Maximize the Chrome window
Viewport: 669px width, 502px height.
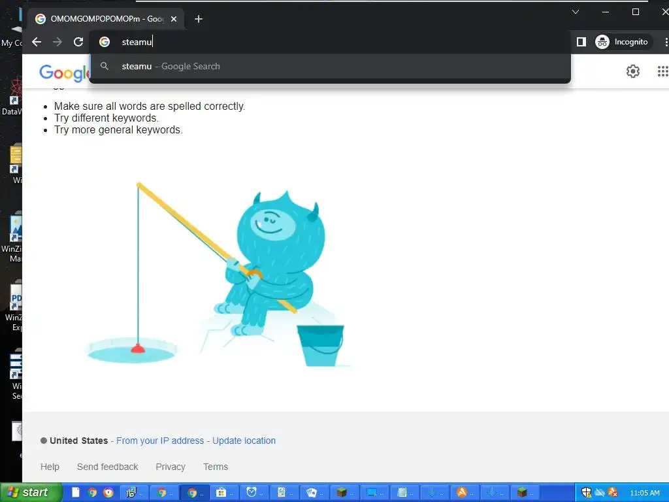click(635, 12)
